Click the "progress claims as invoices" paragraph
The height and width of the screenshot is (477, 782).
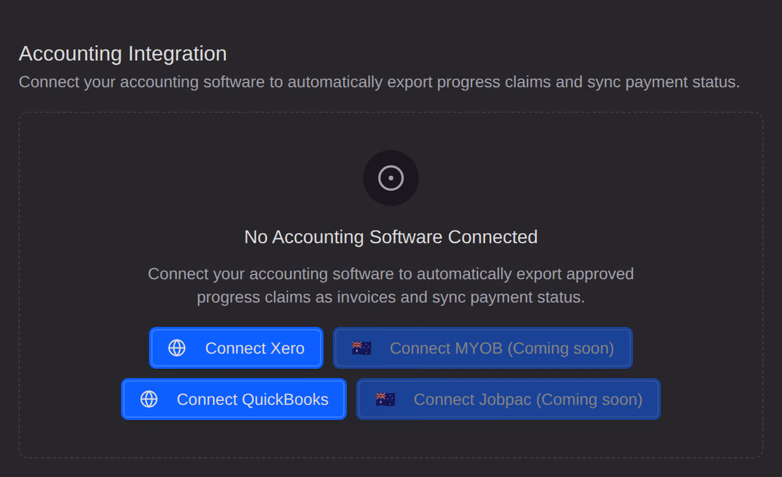[x=391, y=285]
